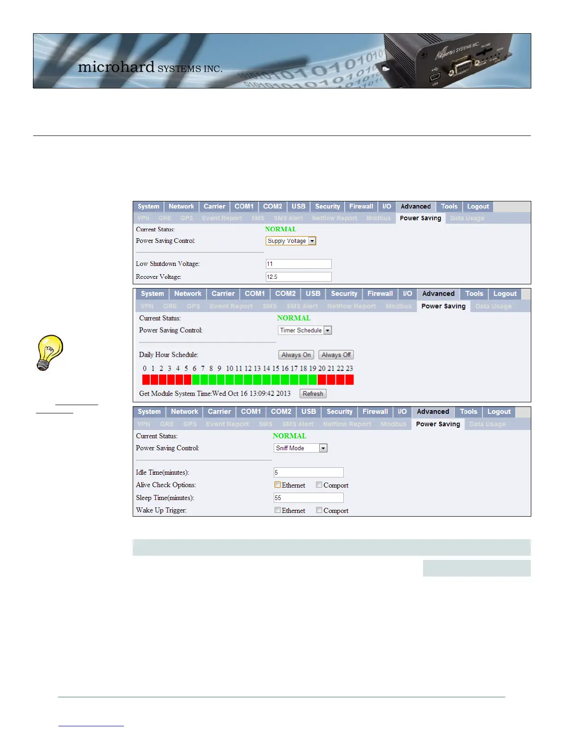This screenshot has height=730, width=564.
Task: Toggle the green hour 6 schedule block
Action: 196,380
